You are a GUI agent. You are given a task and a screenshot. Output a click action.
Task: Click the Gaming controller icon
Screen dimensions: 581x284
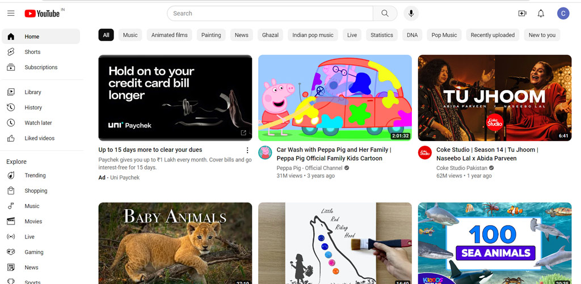11,252
